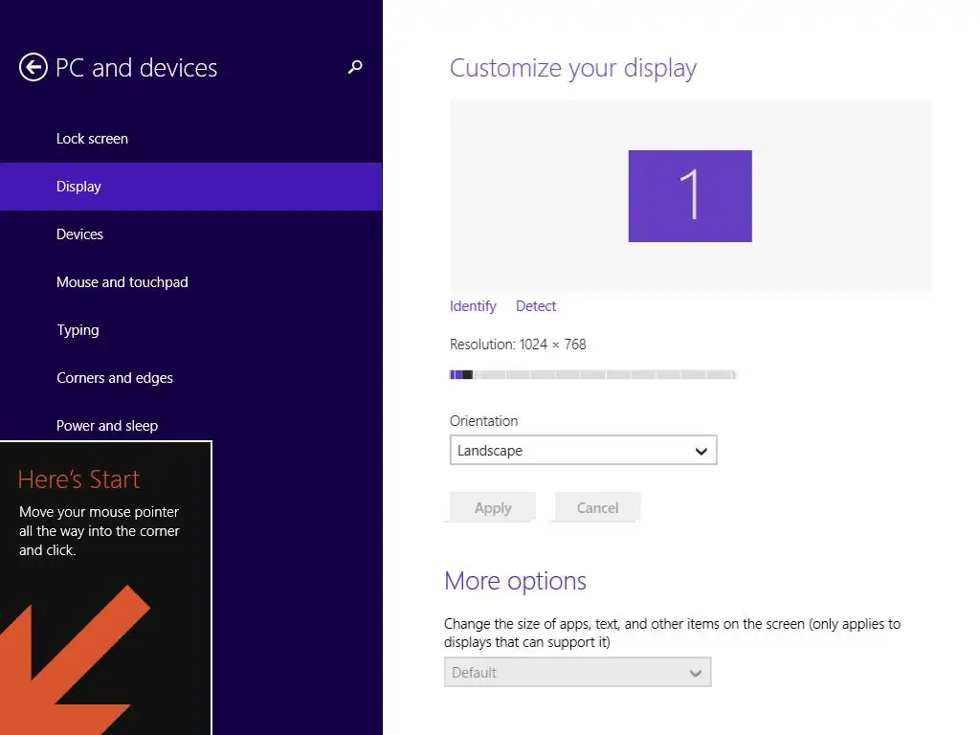Click the resolution slider track
This screenshot has height=735, width=980.
pyautogui.click(x=592, y=375)
